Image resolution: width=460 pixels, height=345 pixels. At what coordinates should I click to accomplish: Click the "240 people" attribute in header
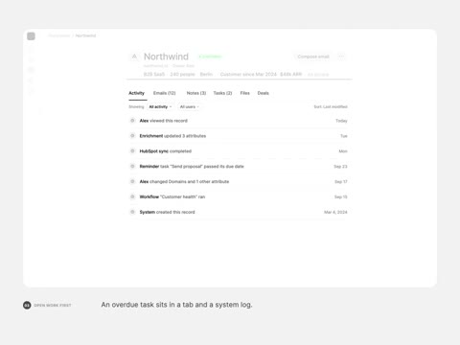click(x=182, y=74)
